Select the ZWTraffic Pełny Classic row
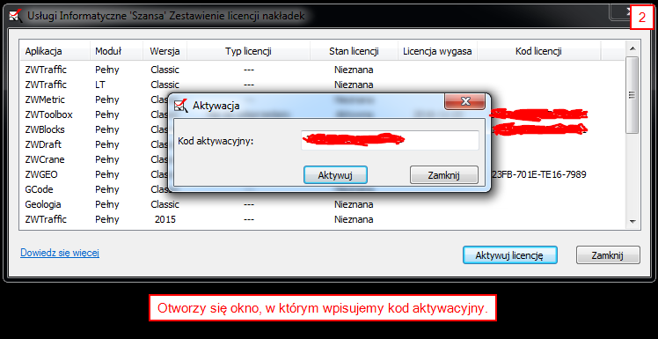 coord(321,70)
